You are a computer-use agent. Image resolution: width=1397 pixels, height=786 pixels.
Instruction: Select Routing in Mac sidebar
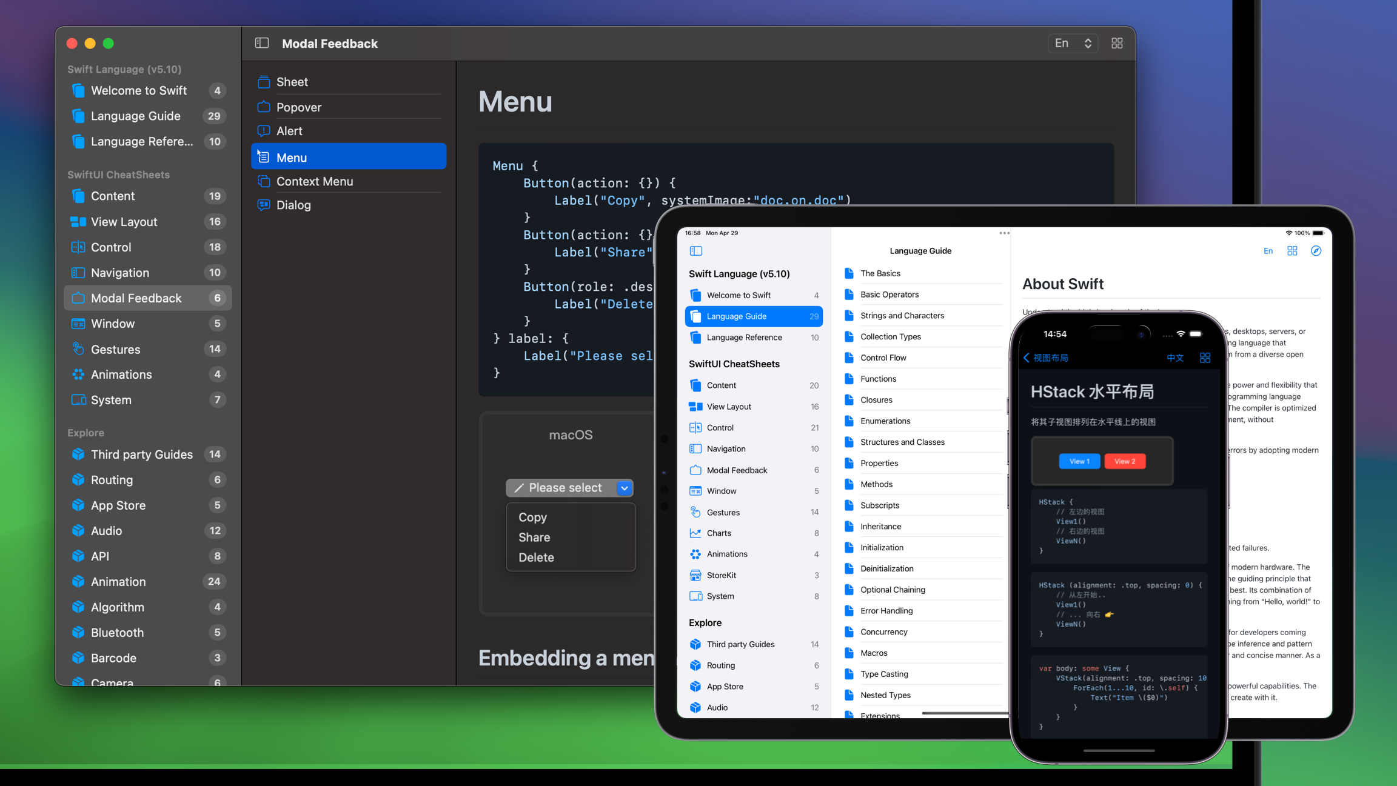coord(148,480)
